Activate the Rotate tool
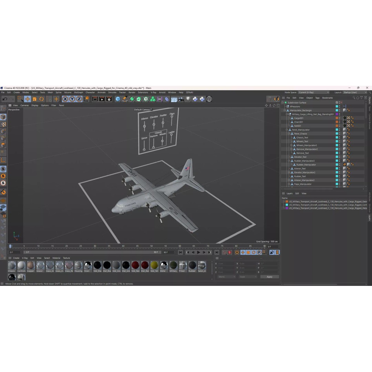 pyautogui.click(x=42, y=99)
